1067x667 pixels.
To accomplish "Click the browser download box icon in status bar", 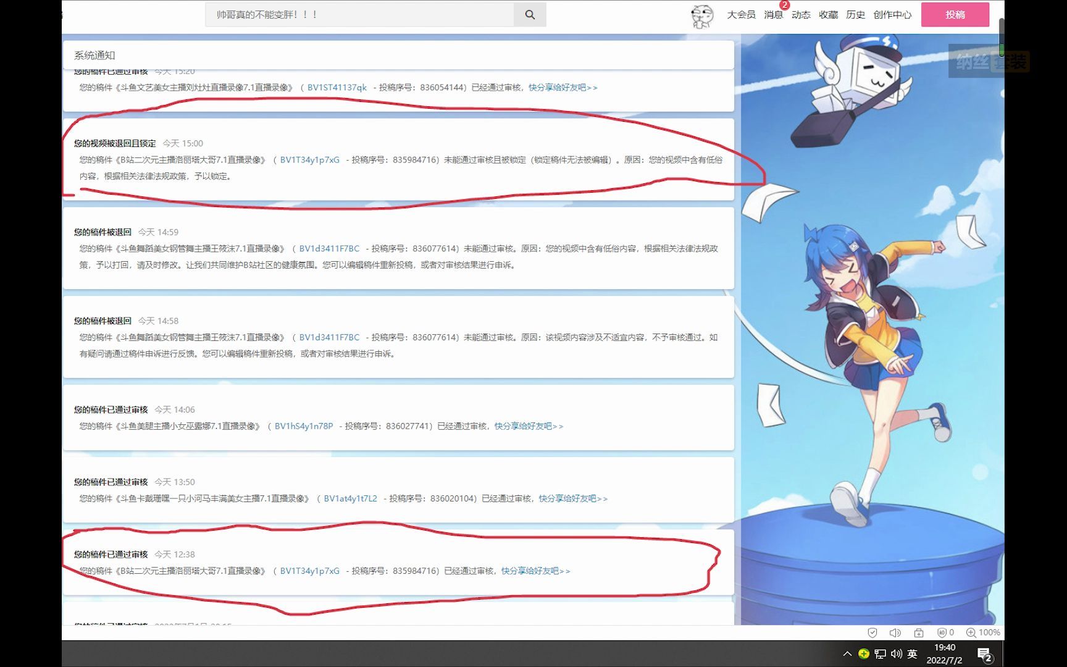I will point(918,632).
